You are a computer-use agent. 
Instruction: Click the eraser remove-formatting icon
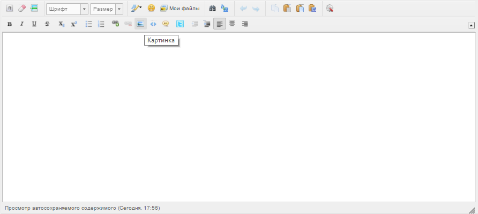click(x=22, y=9)
